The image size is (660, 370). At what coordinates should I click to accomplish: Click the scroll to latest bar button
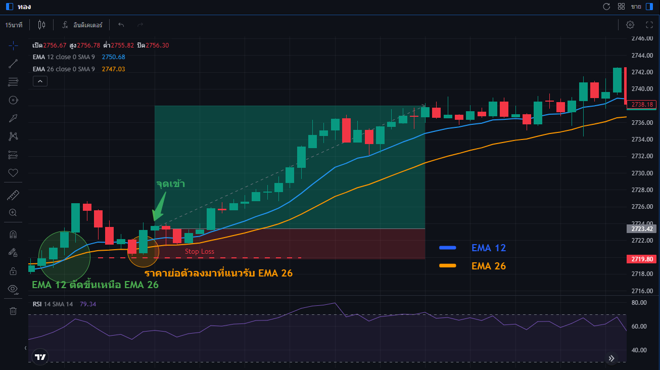611,358
